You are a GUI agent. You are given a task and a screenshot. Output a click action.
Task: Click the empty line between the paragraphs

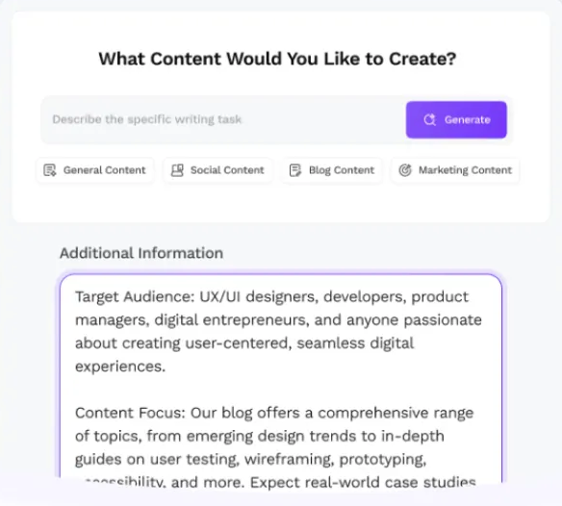click(x=281, y=390)
